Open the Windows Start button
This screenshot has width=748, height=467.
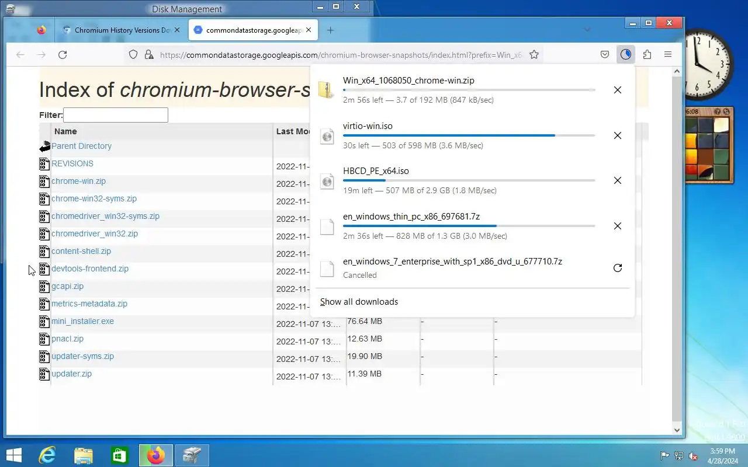[13, 455]
